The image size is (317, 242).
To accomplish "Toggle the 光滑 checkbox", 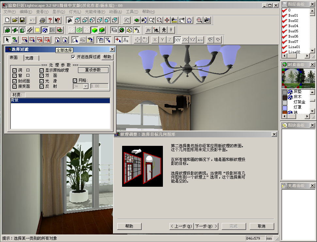I will (42, 81).
